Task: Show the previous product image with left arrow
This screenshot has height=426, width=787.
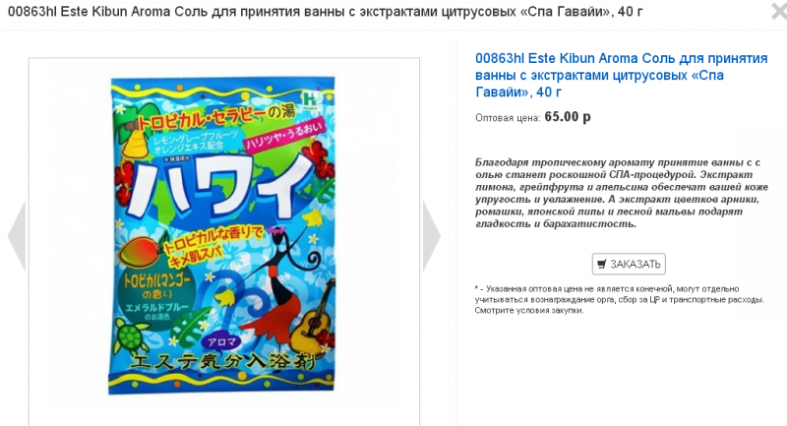Action: pos(17,236)
